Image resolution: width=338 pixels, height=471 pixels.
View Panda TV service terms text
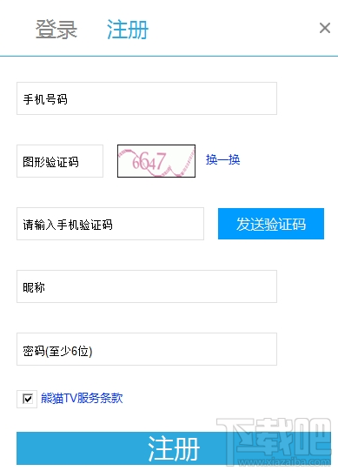click(82, 399)
